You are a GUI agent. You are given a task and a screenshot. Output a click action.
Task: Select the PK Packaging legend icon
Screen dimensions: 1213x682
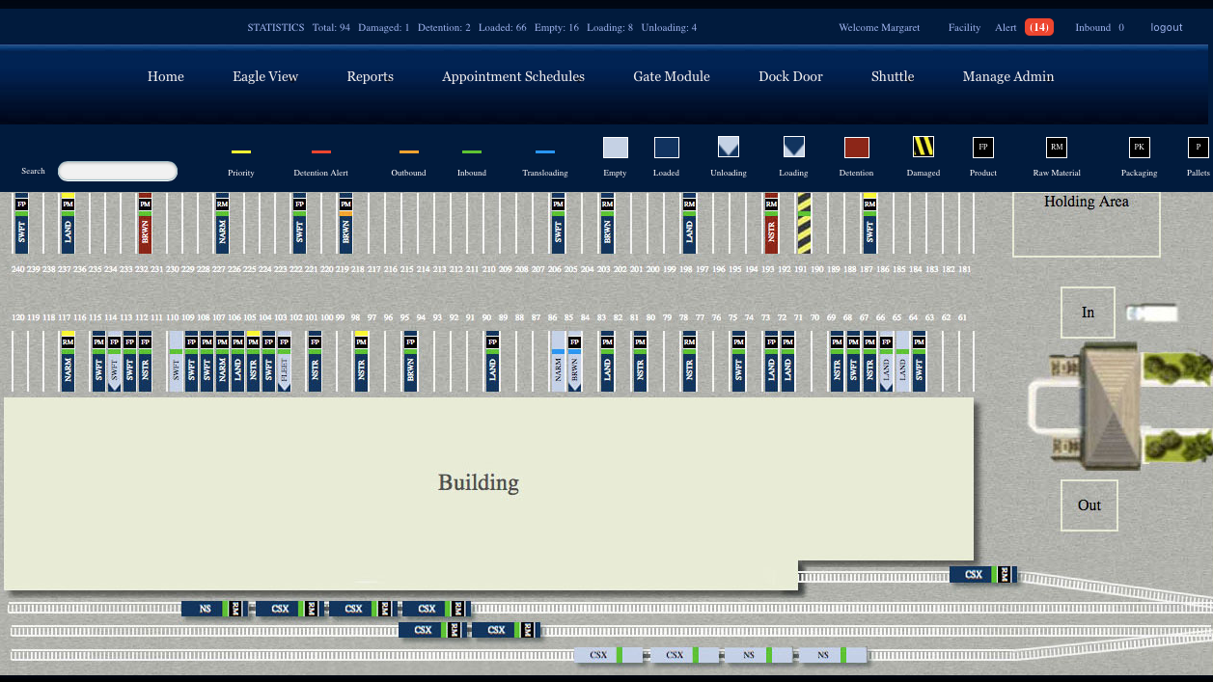[1139, 148]
